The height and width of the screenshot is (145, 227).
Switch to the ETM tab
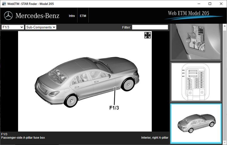pyautogui.click(x=83, y=16)
